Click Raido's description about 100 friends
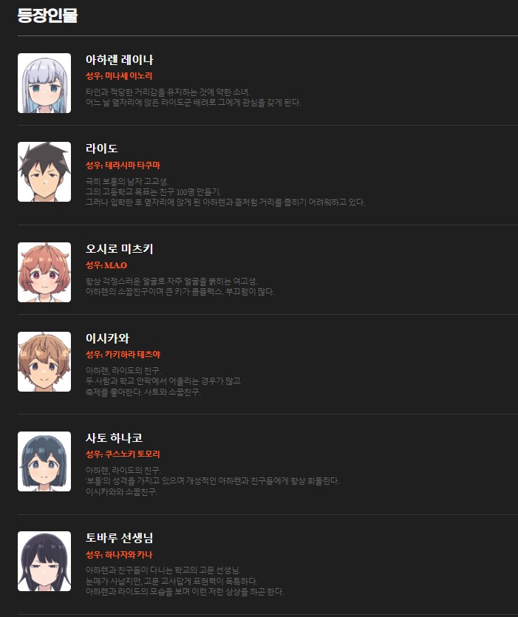518x617 pixels. coord(154,191)
